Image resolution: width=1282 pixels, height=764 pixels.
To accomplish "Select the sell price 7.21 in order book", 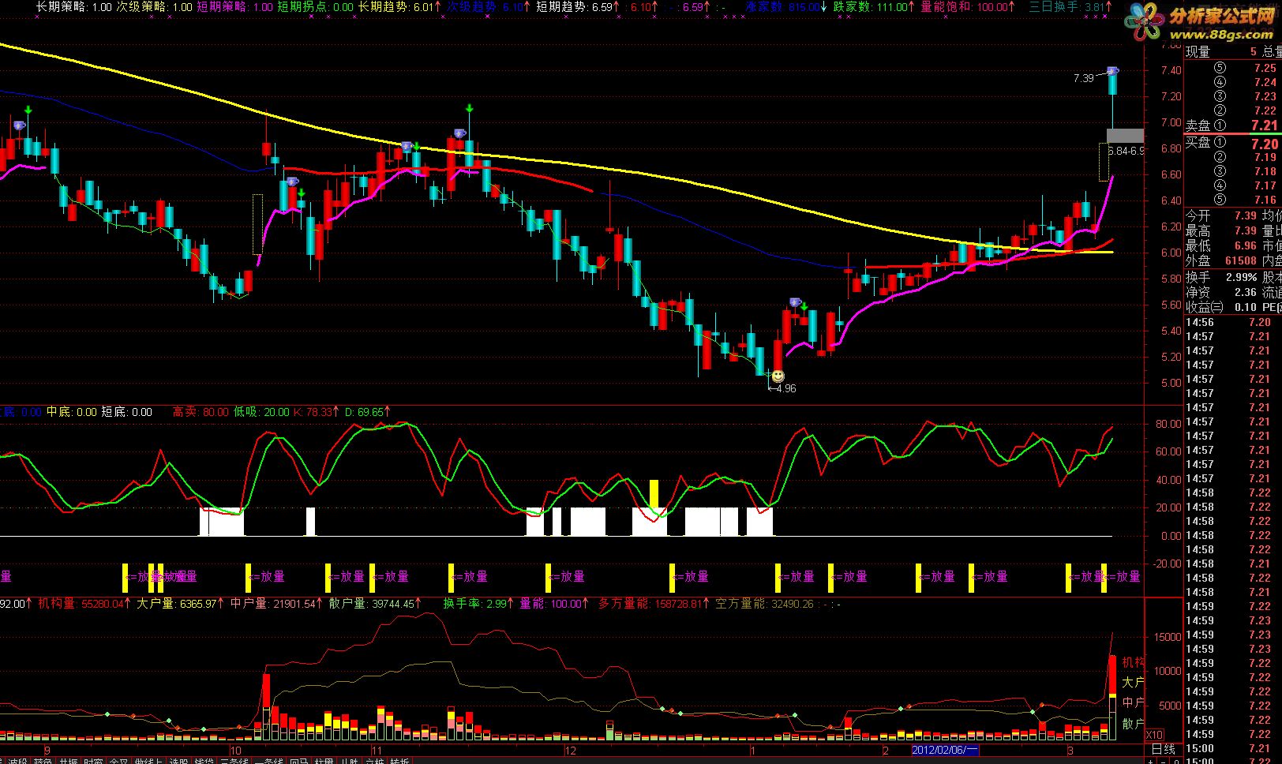I will [x=1264, y=125].
